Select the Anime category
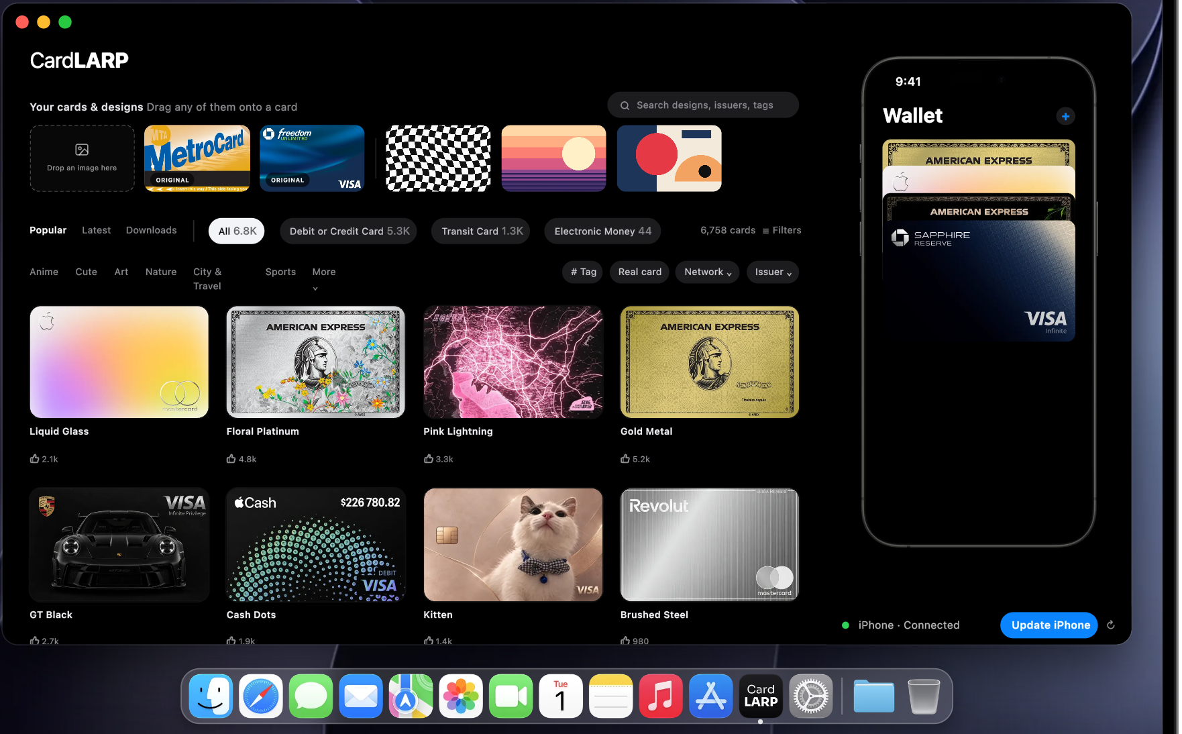The width and height of the screenshot is (1182, 734). click(x=44, y=272)
